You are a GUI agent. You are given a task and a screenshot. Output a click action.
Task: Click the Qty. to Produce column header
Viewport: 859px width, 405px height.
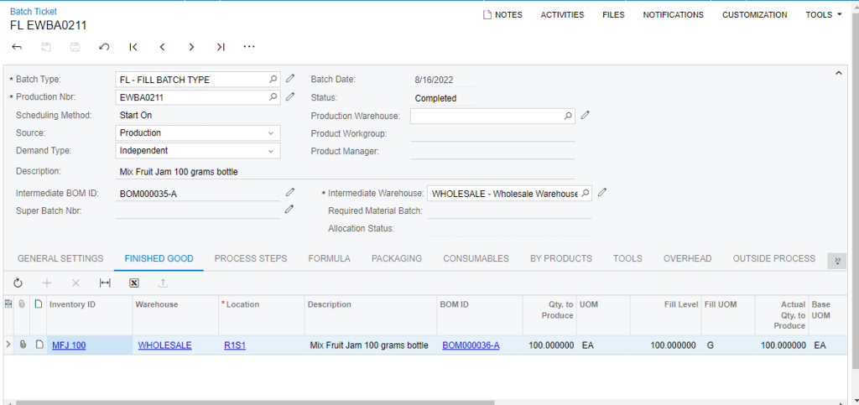[x=549, y=315]
